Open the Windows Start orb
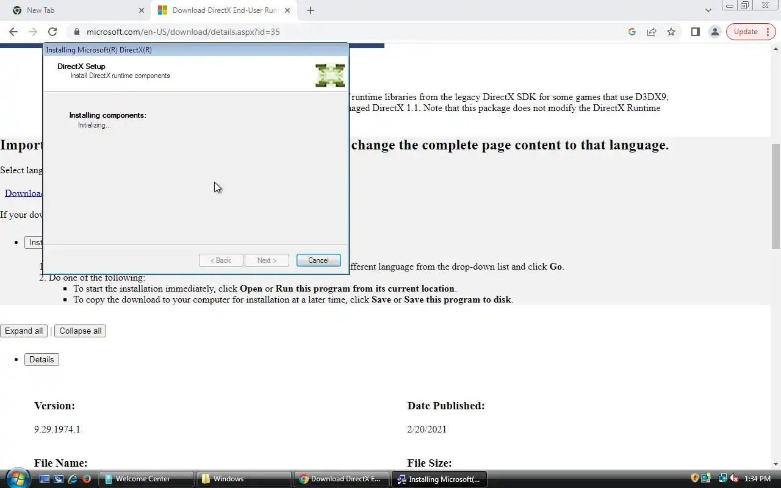The image size is (781, 488). [16, 478]
